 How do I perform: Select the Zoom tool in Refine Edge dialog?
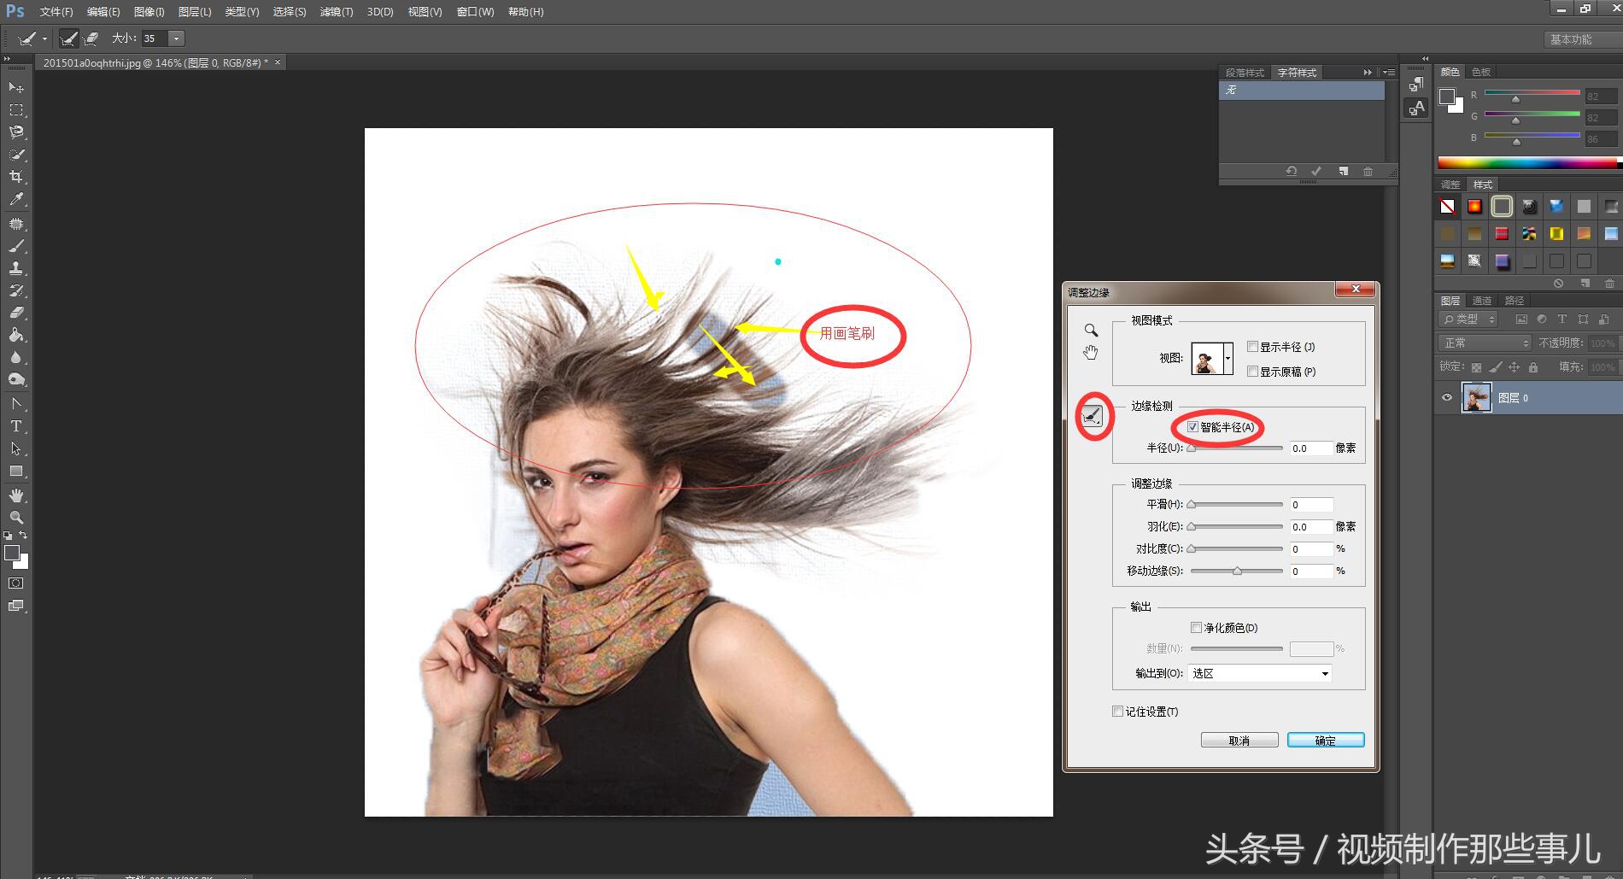(x=1091, y=331)
